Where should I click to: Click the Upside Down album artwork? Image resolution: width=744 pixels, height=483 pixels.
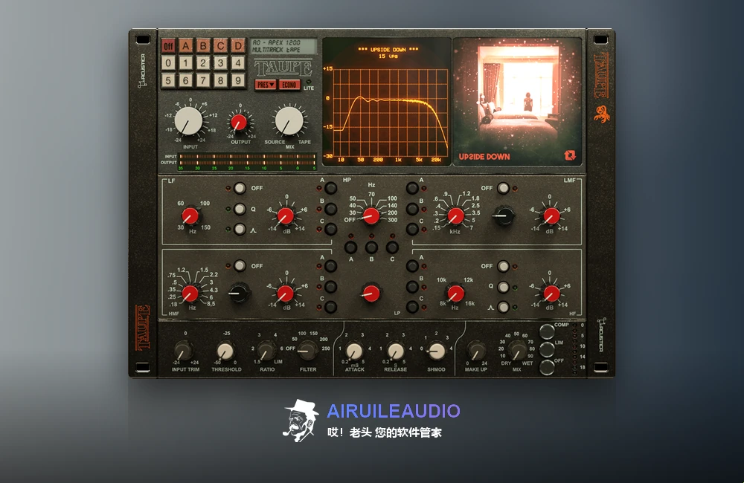[x=517, y=102]
